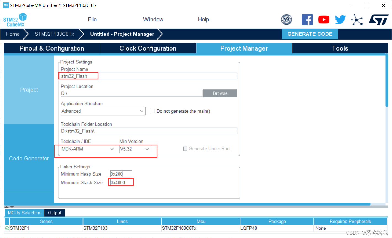Switch to Pinout & Configuration tab
Viewport: 392px width, 238px height.
click(52, 48)
